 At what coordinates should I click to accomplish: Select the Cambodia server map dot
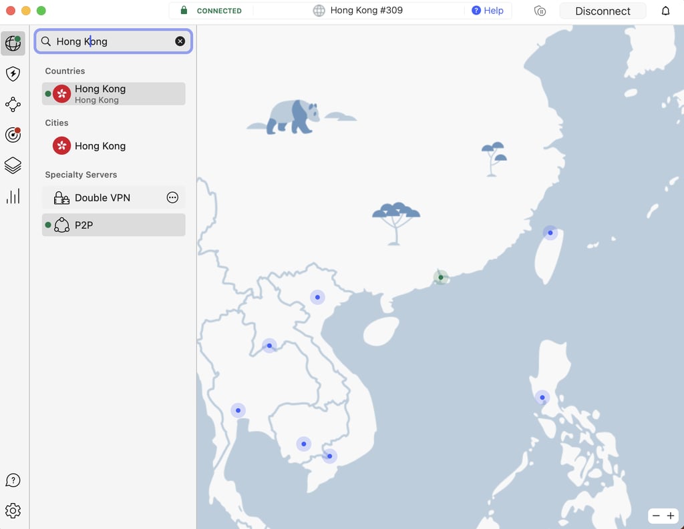point(304,444)
